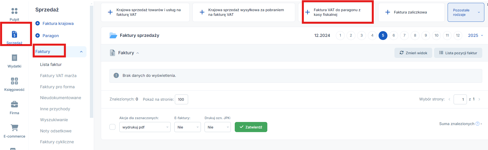
Task: Open the E-commerce cart icon
Action: click(x=14, y=128)
